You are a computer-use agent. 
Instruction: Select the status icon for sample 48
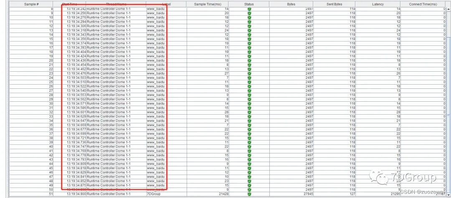[x=249, y=181]
